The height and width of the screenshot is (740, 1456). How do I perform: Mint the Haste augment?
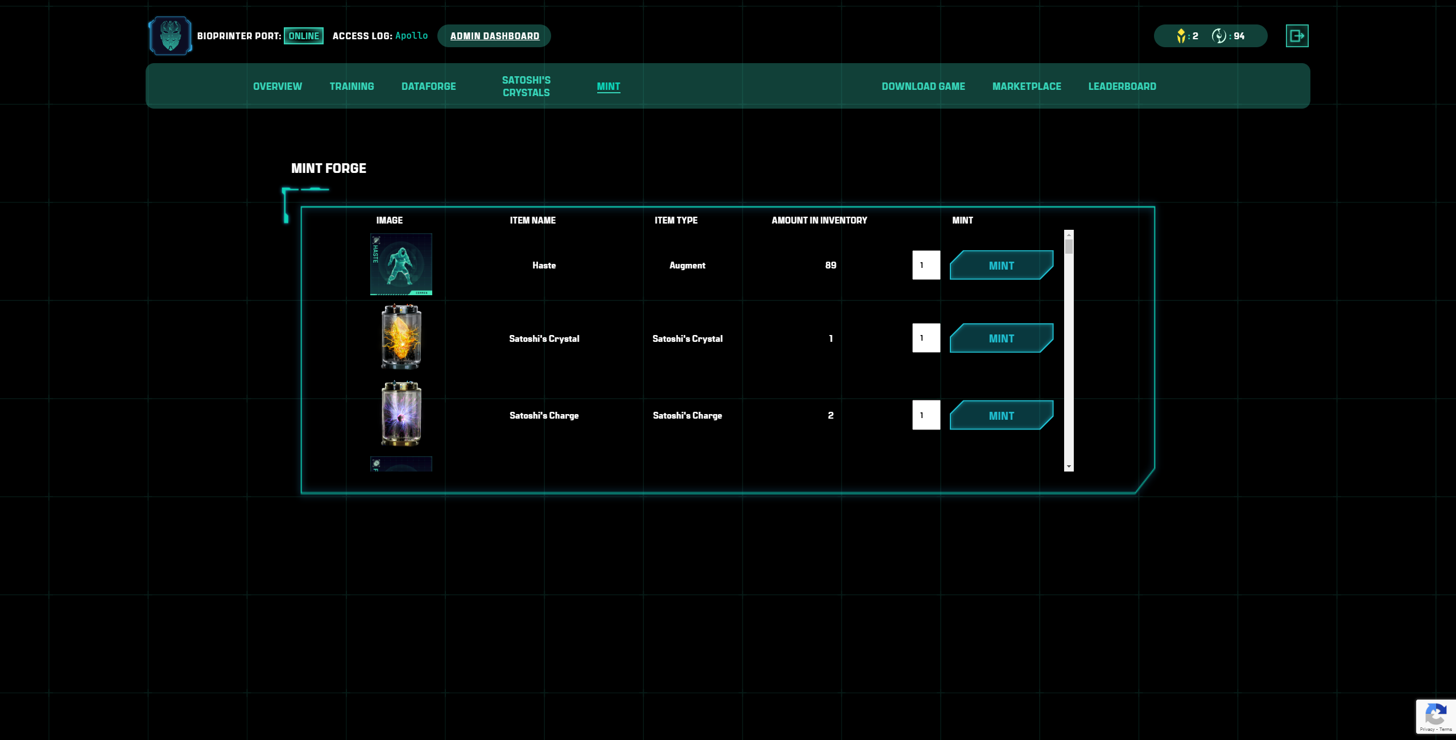pyautogui.click(x=1001, y=266)
